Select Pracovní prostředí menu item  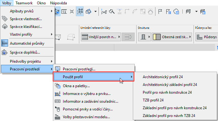(27, 69)
